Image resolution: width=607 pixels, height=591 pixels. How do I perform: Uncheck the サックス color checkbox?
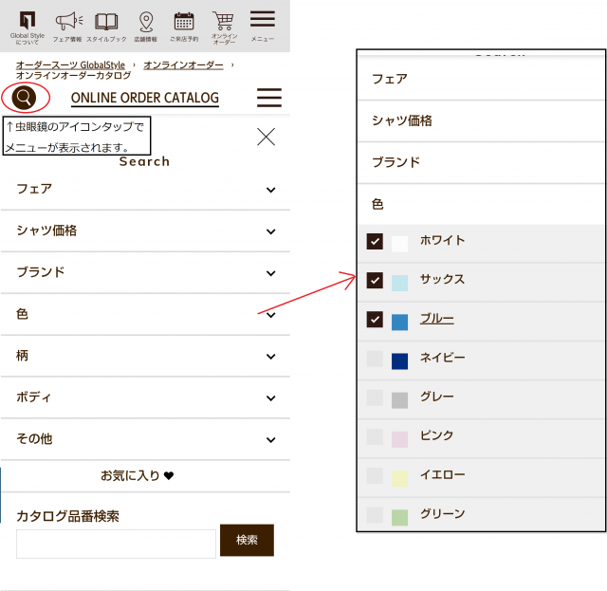[x=375, y=281]
